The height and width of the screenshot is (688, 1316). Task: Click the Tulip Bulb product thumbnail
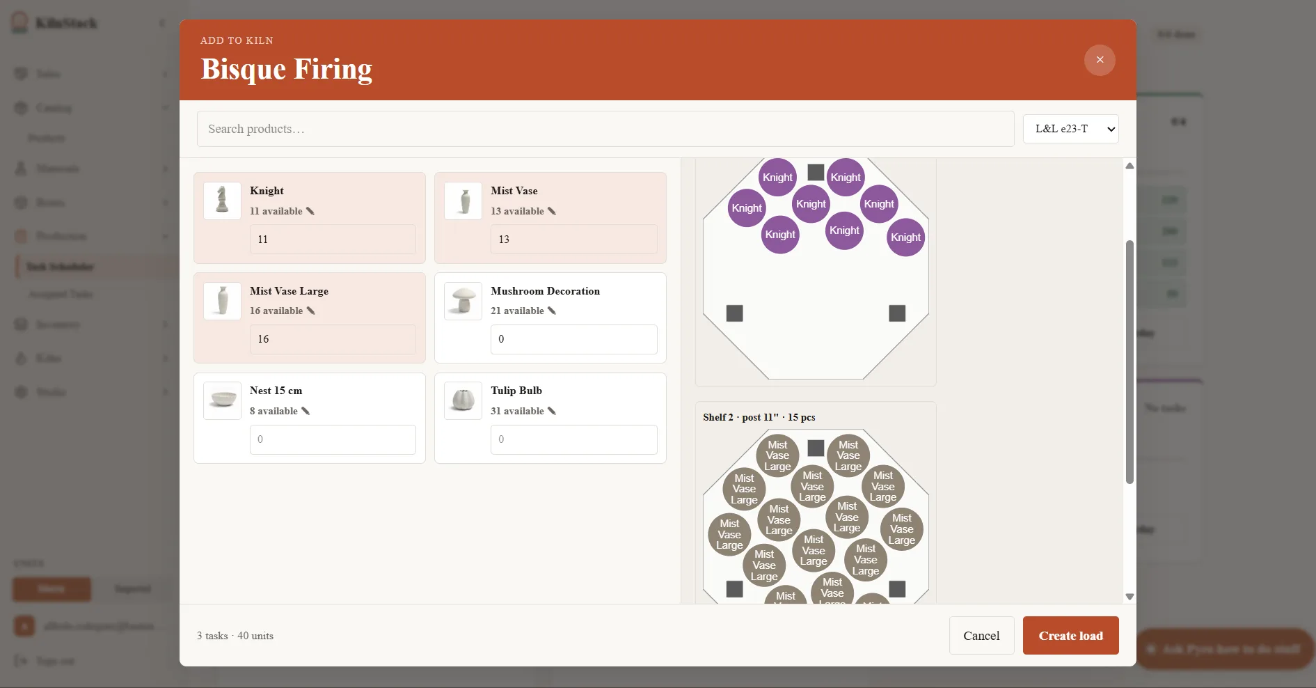tap(463, 400)
